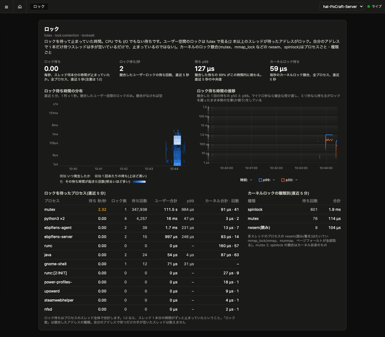This screenshot has height=337, width=385.
Task: Click the 59 µs kernel lock wait value
Action: coord(279,69)
